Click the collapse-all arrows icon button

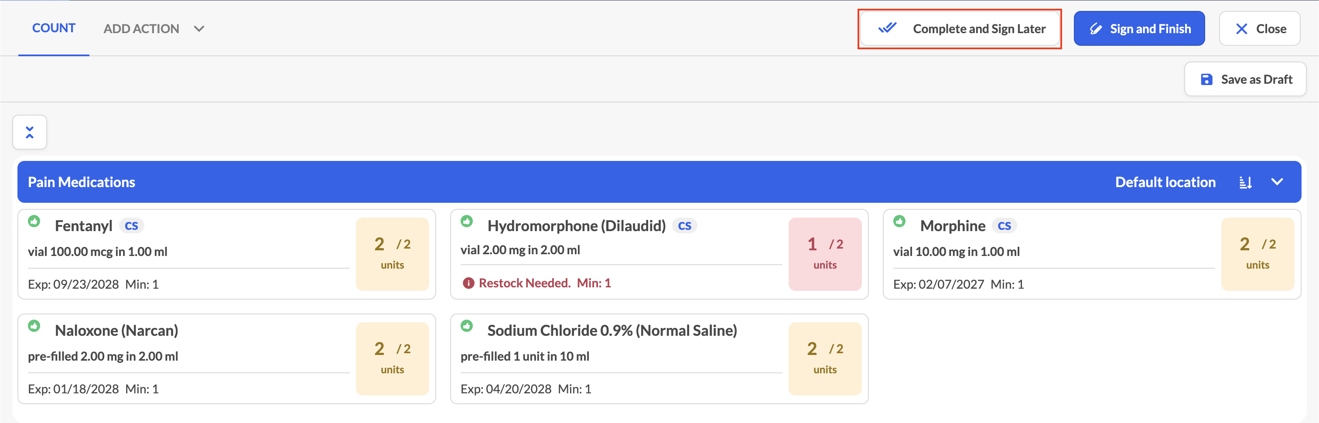(x=30, y=132)
